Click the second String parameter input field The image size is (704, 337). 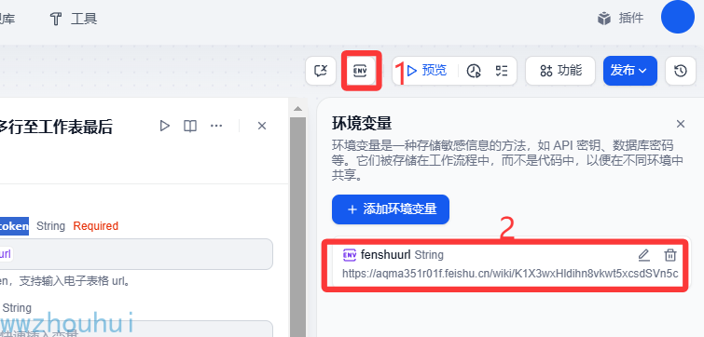(136, 329)
